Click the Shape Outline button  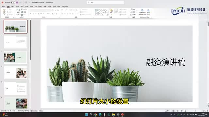[x=123, y=12]
